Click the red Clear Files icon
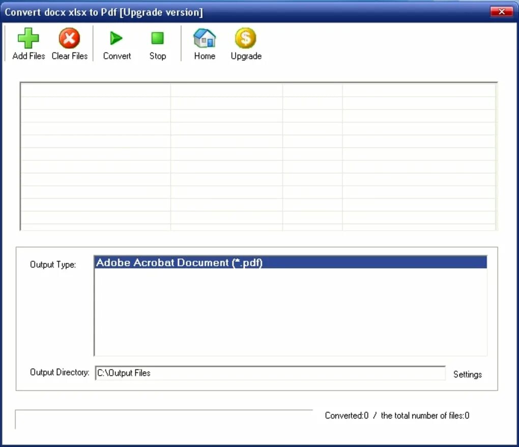This screenshot has width=519, height=447. (x=69, y=38)
